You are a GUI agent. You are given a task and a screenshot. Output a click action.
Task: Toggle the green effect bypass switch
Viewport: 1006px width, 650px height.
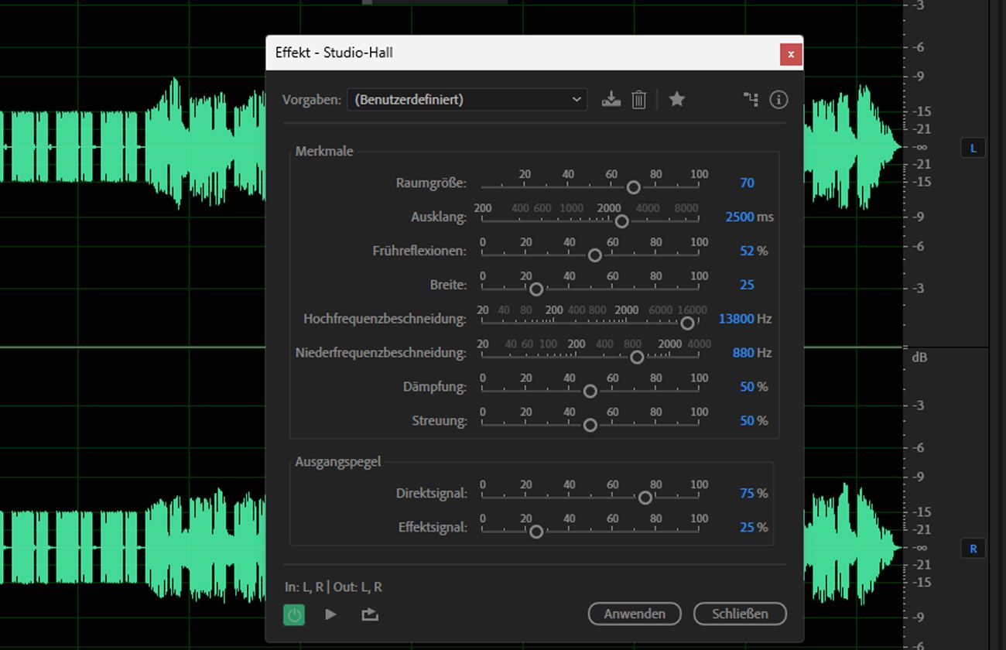pos(294,614)
